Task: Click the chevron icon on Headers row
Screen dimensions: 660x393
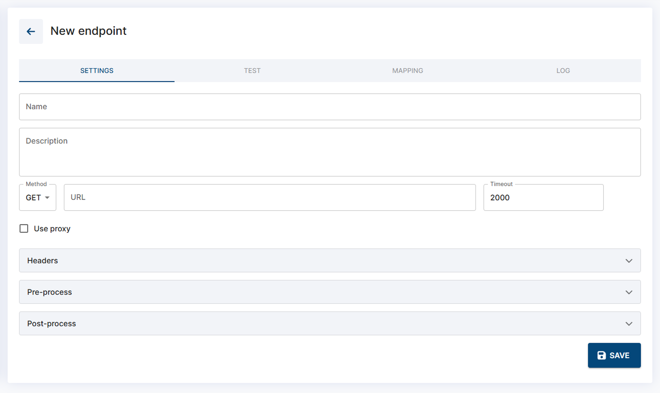Action: coord(629,261)
